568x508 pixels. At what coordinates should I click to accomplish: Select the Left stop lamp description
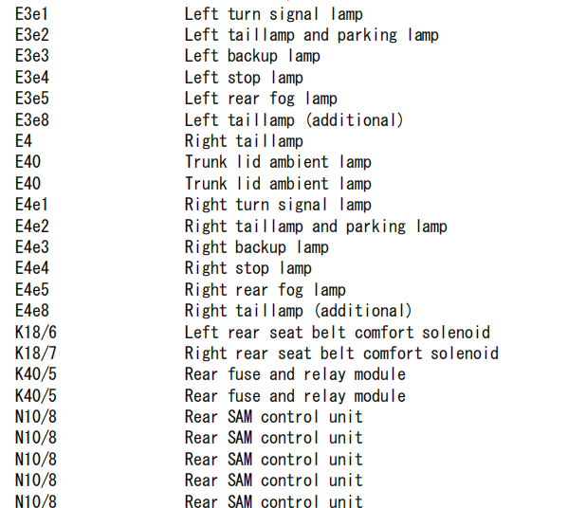(x=244, y=78)
